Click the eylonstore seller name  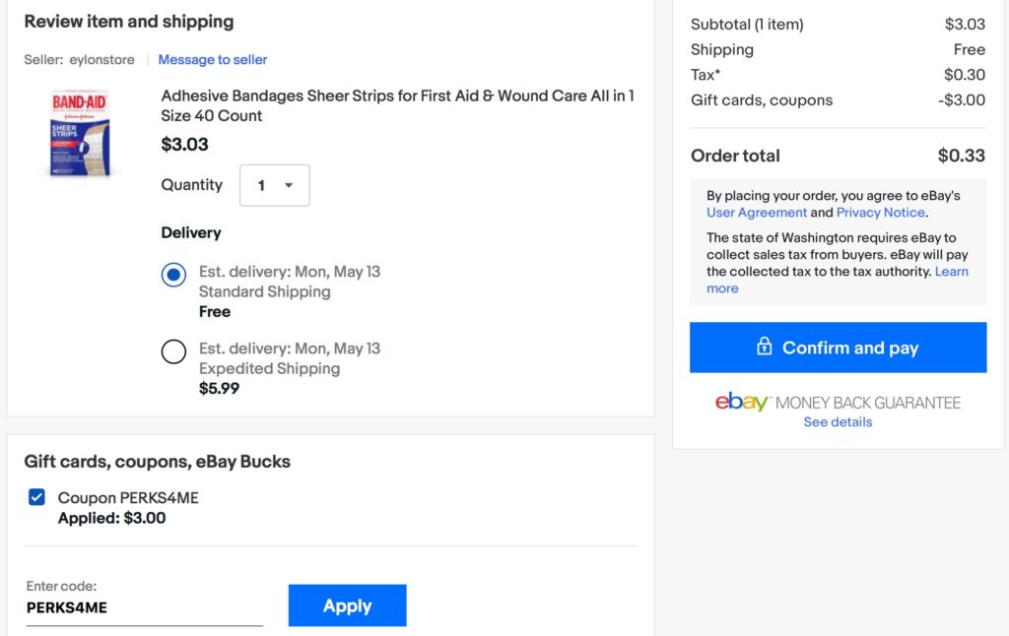point(101,60)
